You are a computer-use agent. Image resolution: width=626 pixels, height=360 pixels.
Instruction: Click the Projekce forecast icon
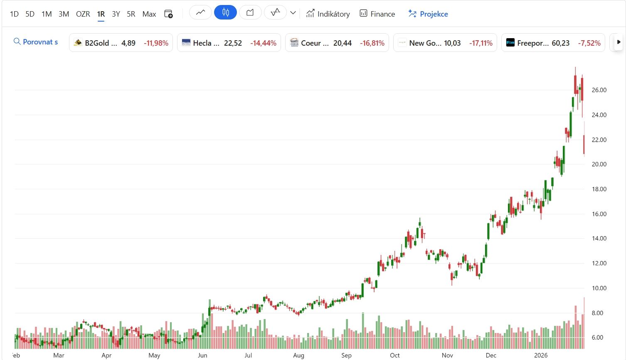coord(428,13)
